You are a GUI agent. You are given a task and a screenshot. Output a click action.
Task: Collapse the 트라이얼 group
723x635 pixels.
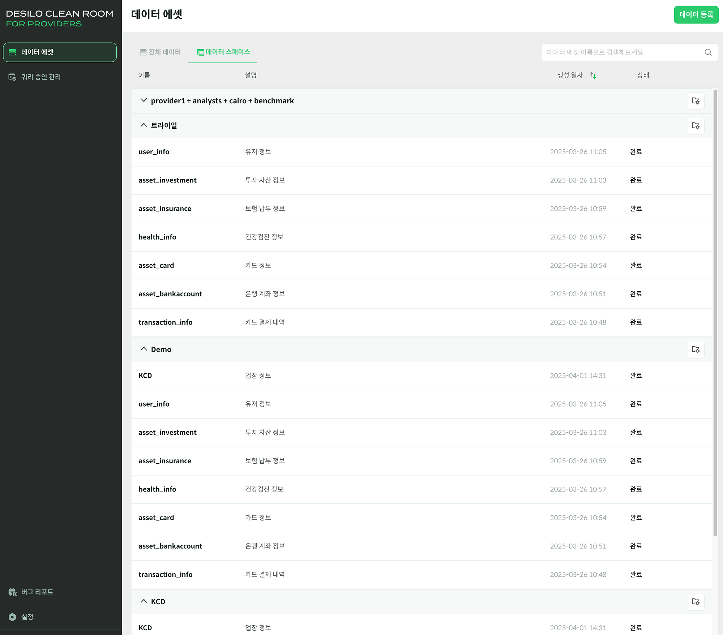(144, 125)
